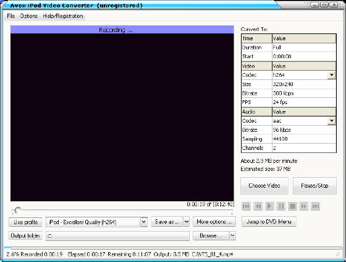
Task: Click the Duration value Full cell
Action: [304, 47]
